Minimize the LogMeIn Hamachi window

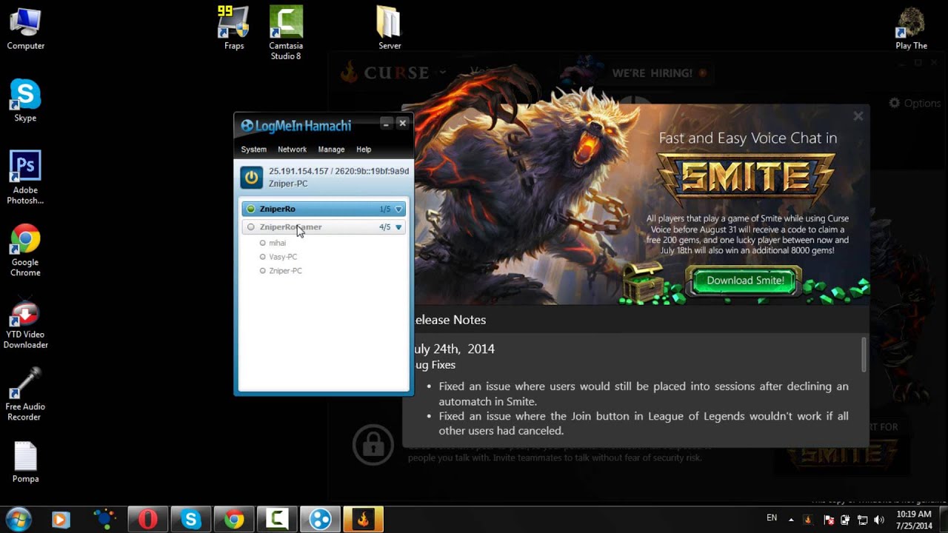coord(386,124)
